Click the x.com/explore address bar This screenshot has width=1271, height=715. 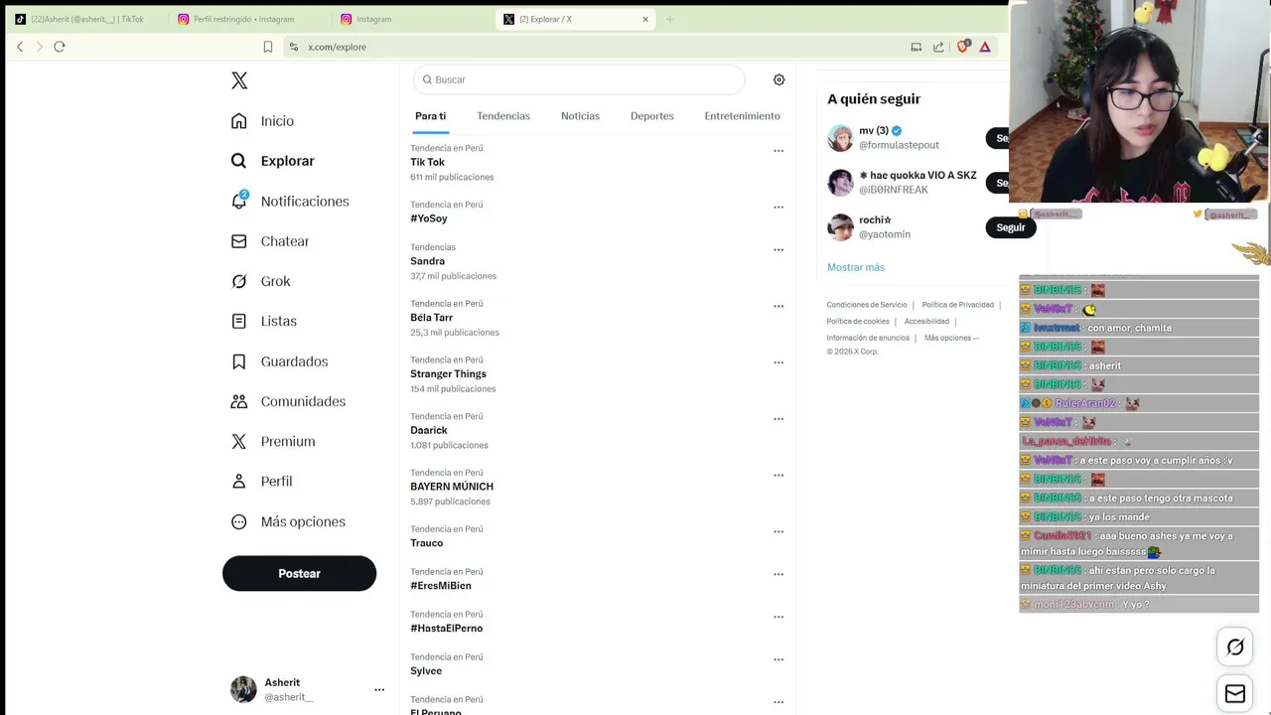click(596, 47)
